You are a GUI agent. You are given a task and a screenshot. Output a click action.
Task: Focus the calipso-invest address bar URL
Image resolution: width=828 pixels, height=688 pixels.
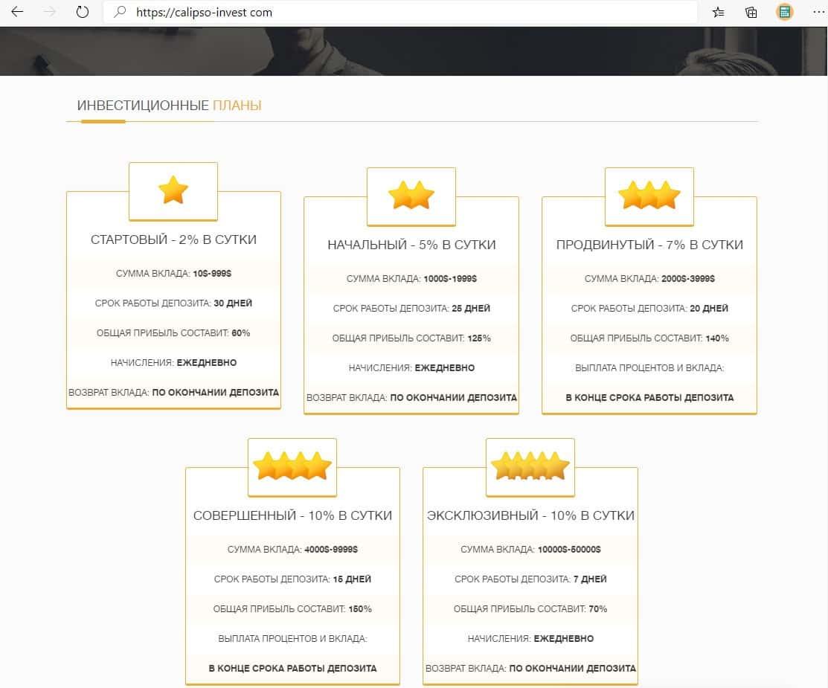tap(204, 12)
